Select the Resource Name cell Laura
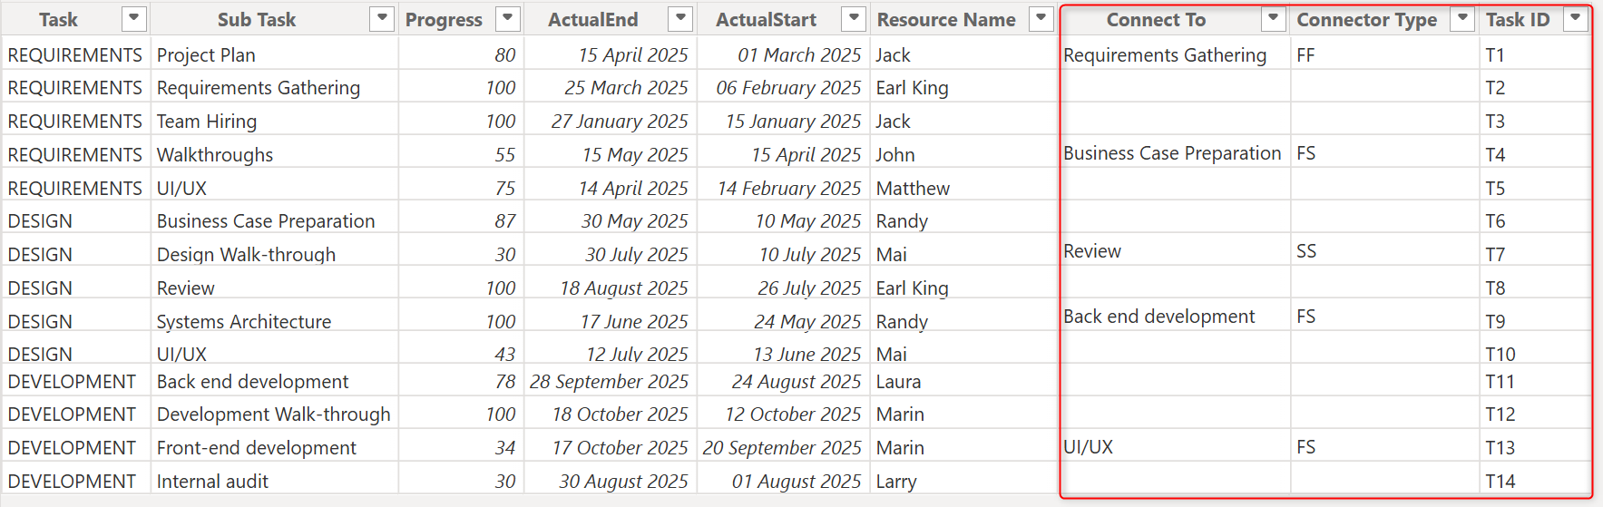 tap(898, 382)
